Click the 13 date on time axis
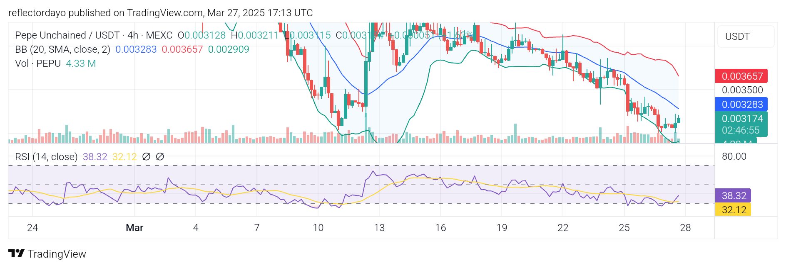786x268 pixels. (379, 228)
